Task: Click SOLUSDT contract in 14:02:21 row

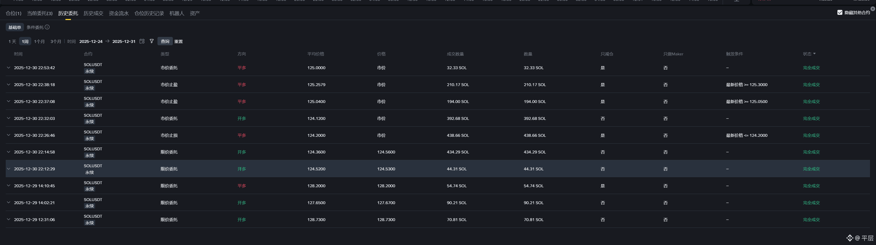Action: tap(93, 199)
